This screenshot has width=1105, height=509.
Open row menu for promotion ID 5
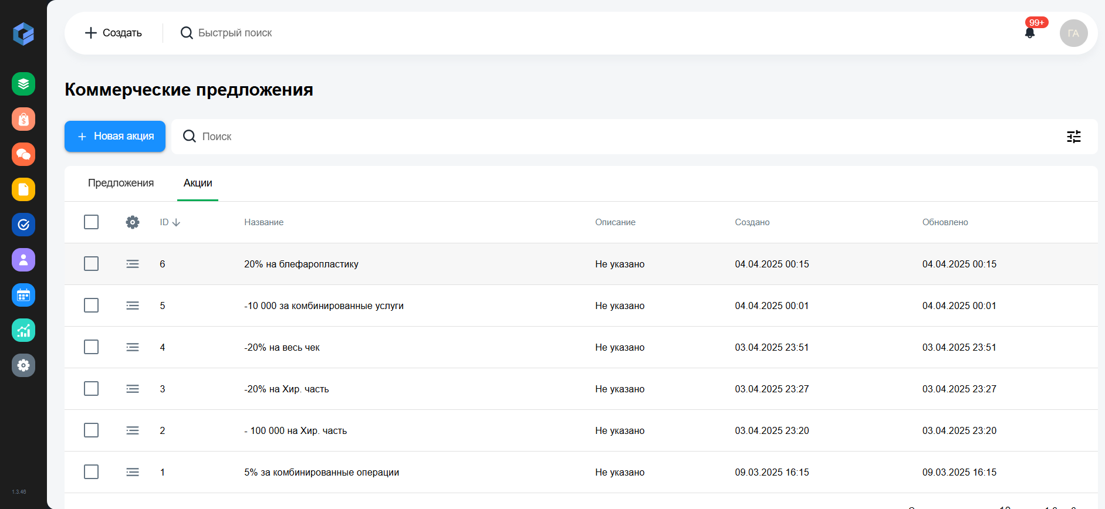(133, 306)
